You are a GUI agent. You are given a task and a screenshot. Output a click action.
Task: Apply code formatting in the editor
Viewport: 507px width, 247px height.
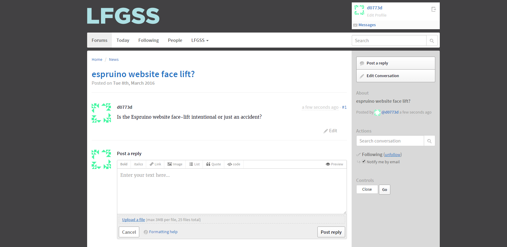click(234, 164)
